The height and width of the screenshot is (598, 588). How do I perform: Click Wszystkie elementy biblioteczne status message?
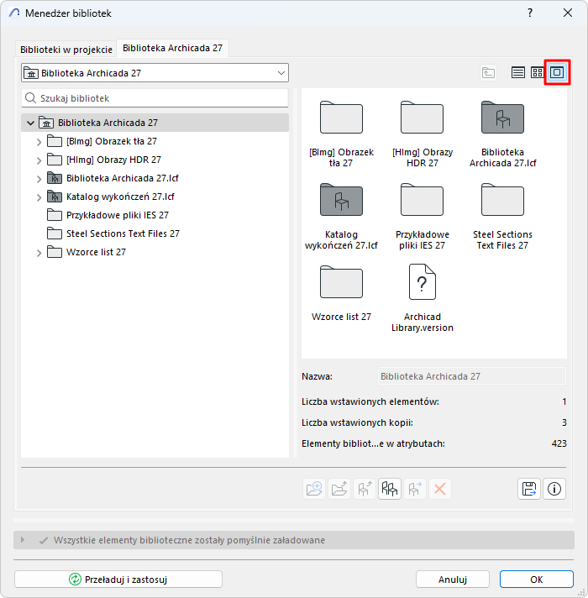(189, 540)
